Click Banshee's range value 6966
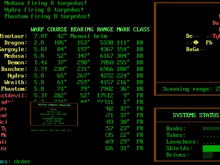220x165 pixels. coord(107,69)
